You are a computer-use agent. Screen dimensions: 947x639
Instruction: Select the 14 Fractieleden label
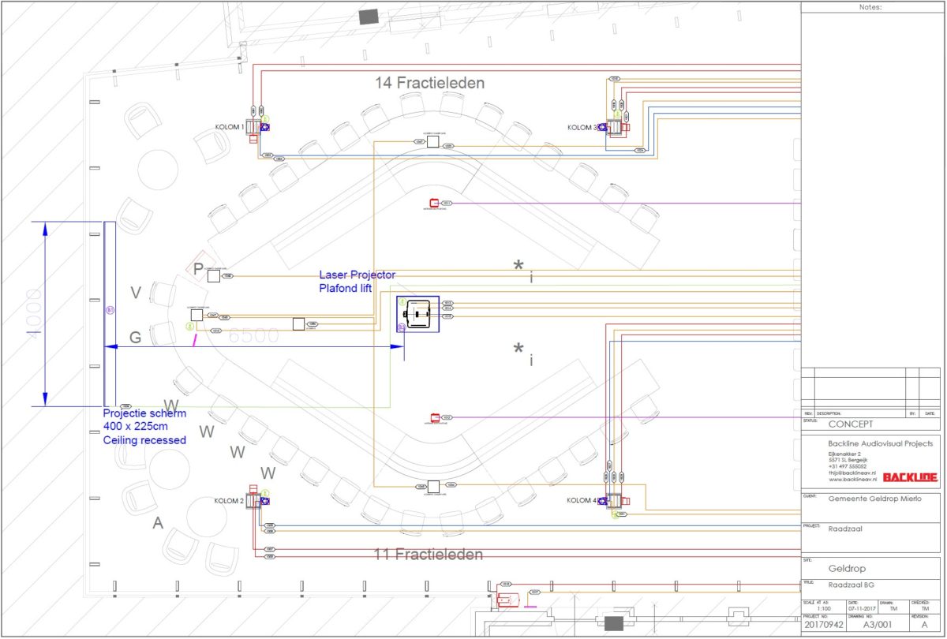click(430, 82)
